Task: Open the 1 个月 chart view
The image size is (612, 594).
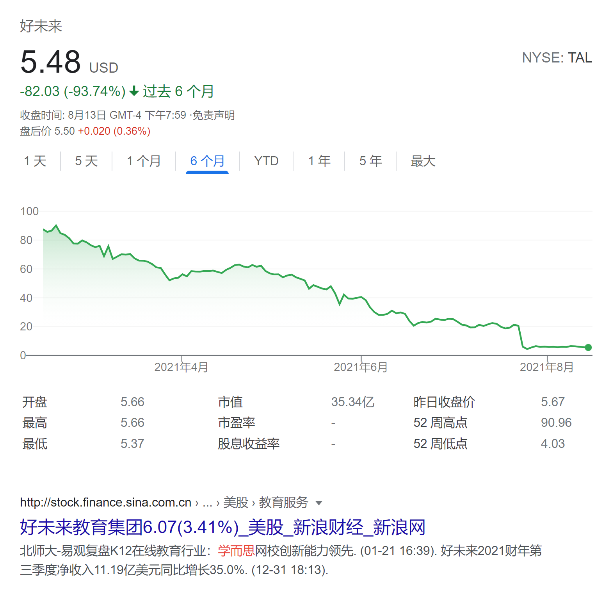Action: (144, 161)
